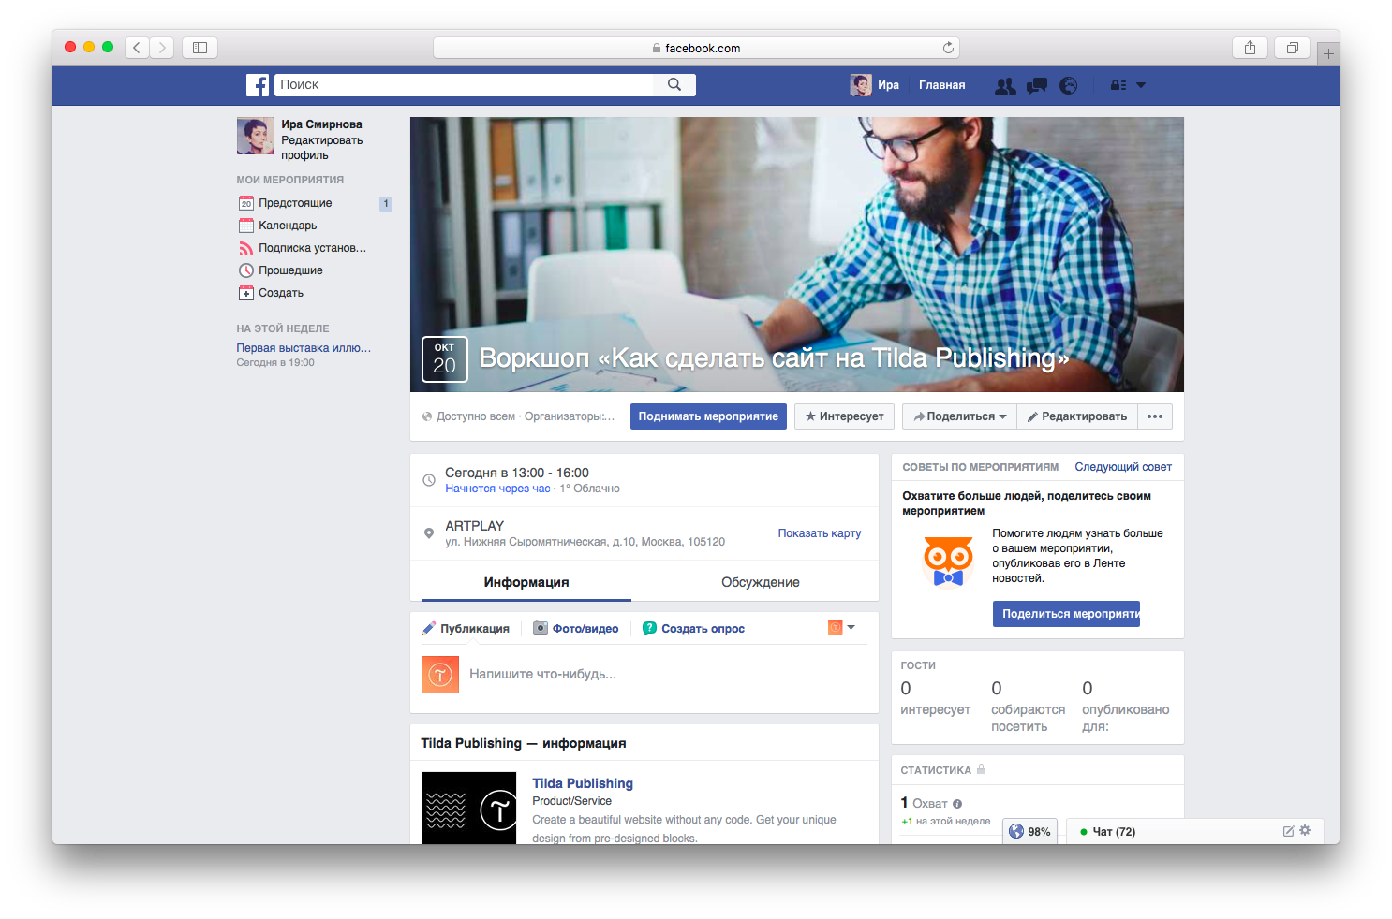1392x919 pixels.
Task: Click Tilda Publishing black logo thumbnail
Action: point(469,809)
